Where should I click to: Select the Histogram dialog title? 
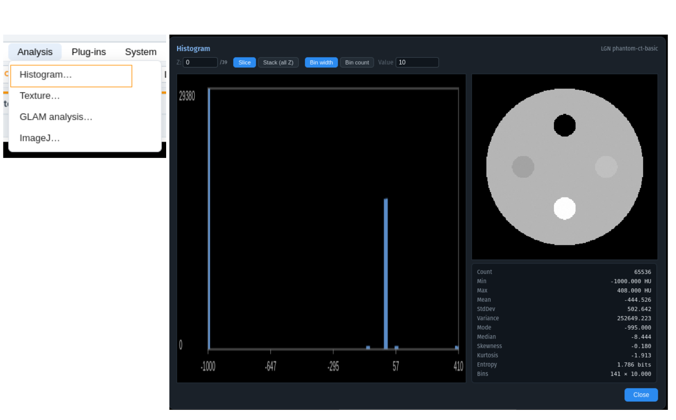pos(193,49)
